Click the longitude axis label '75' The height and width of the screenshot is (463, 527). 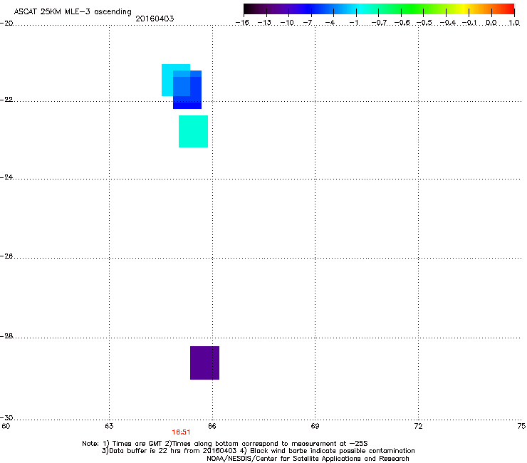tap(521, 427)
